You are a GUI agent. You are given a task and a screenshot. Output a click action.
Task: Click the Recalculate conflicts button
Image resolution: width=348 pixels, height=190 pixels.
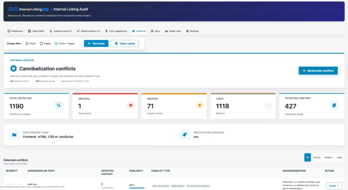[318, 71]
